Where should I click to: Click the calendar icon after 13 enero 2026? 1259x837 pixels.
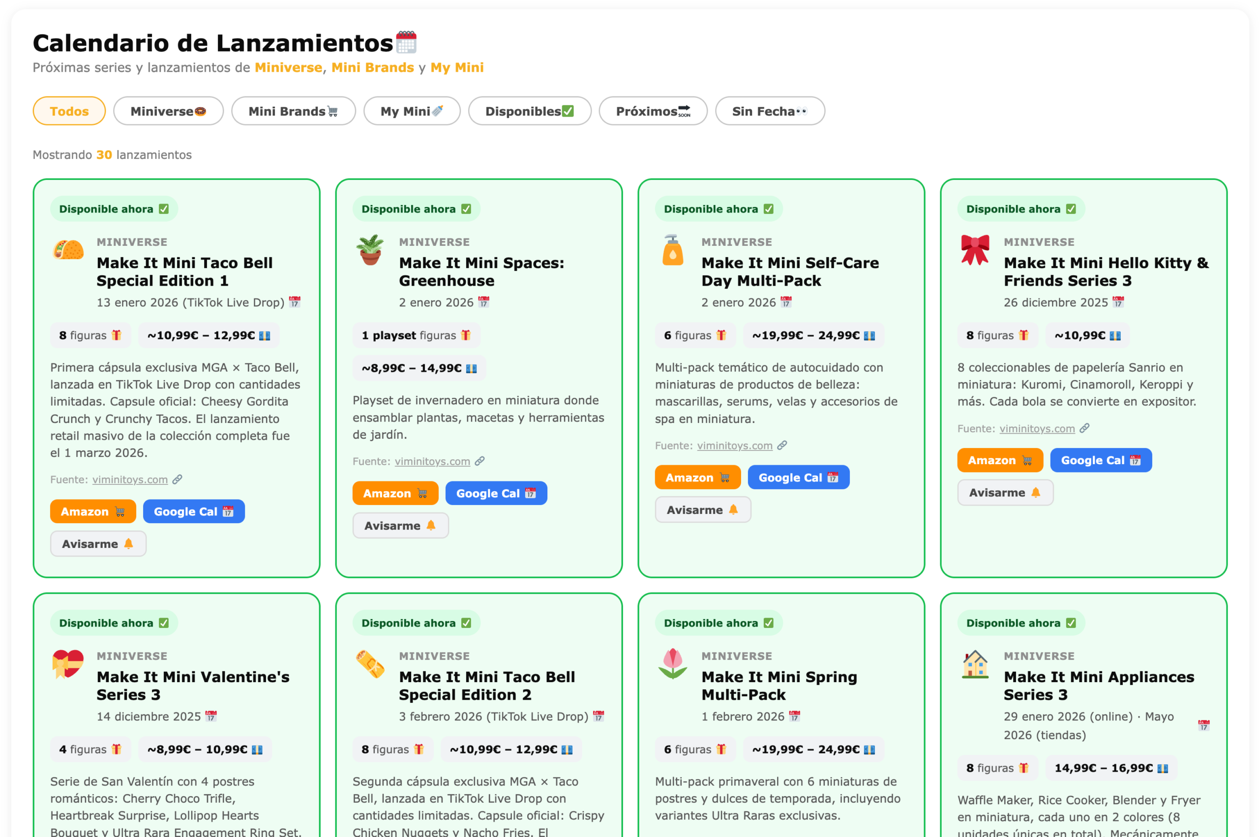295,302
